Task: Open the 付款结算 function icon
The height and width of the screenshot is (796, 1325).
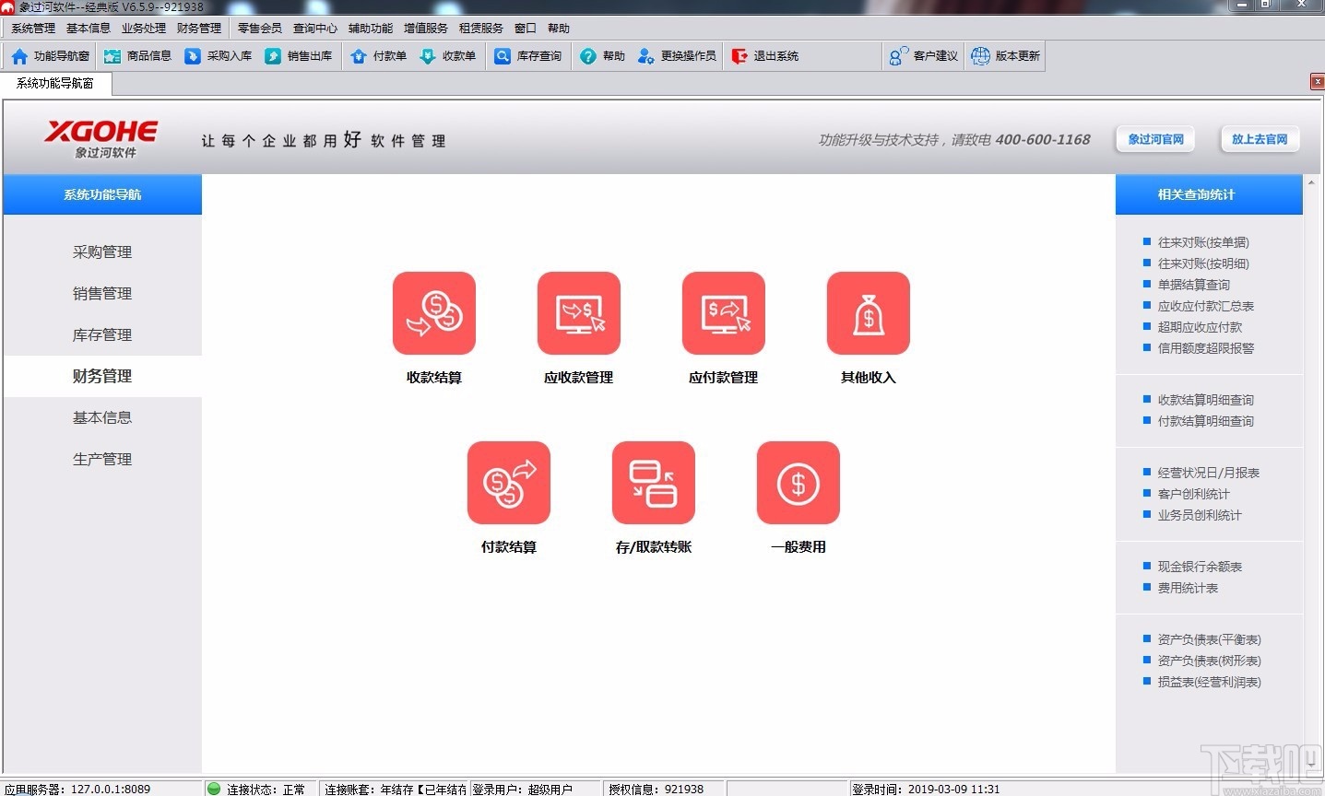Action: [x=508, y=483]
